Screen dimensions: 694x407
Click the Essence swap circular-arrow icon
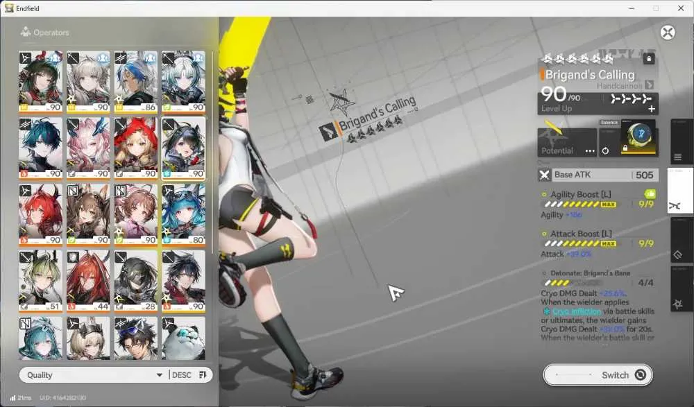[605, 151]
